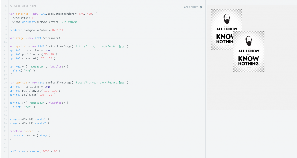Click the alert( 'two' ) line
Image resolution: width=297 pixels, height=158 pixels.
pos(24,107)
